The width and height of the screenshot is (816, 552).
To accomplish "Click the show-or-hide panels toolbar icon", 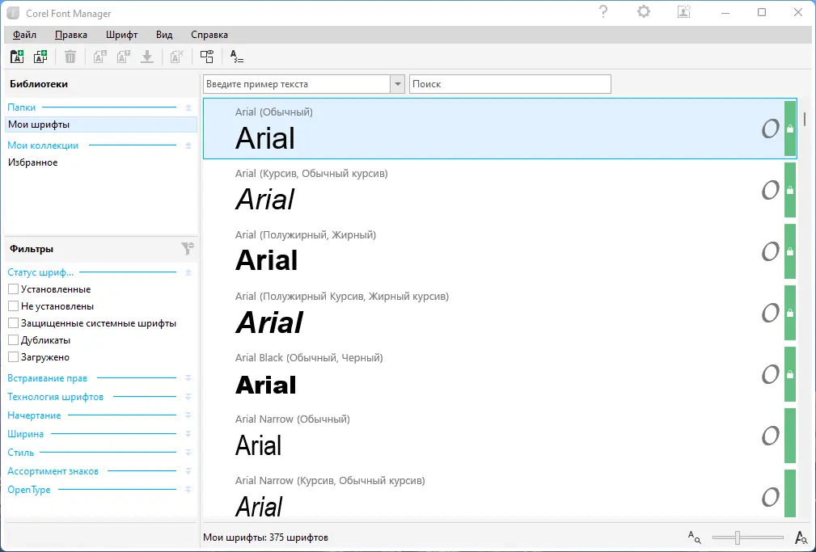I will pyautogui.click(x=207, y=57).
